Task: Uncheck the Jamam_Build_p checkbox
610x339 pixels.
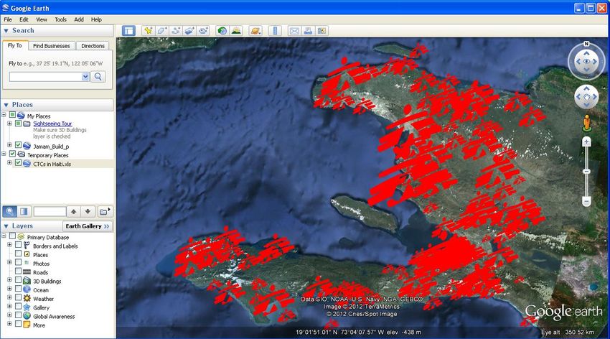Action: (x=18, y=145)
